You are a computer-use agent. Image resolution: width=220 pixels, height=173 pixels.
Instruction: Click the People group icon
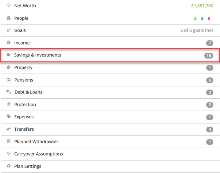[9, 18]
